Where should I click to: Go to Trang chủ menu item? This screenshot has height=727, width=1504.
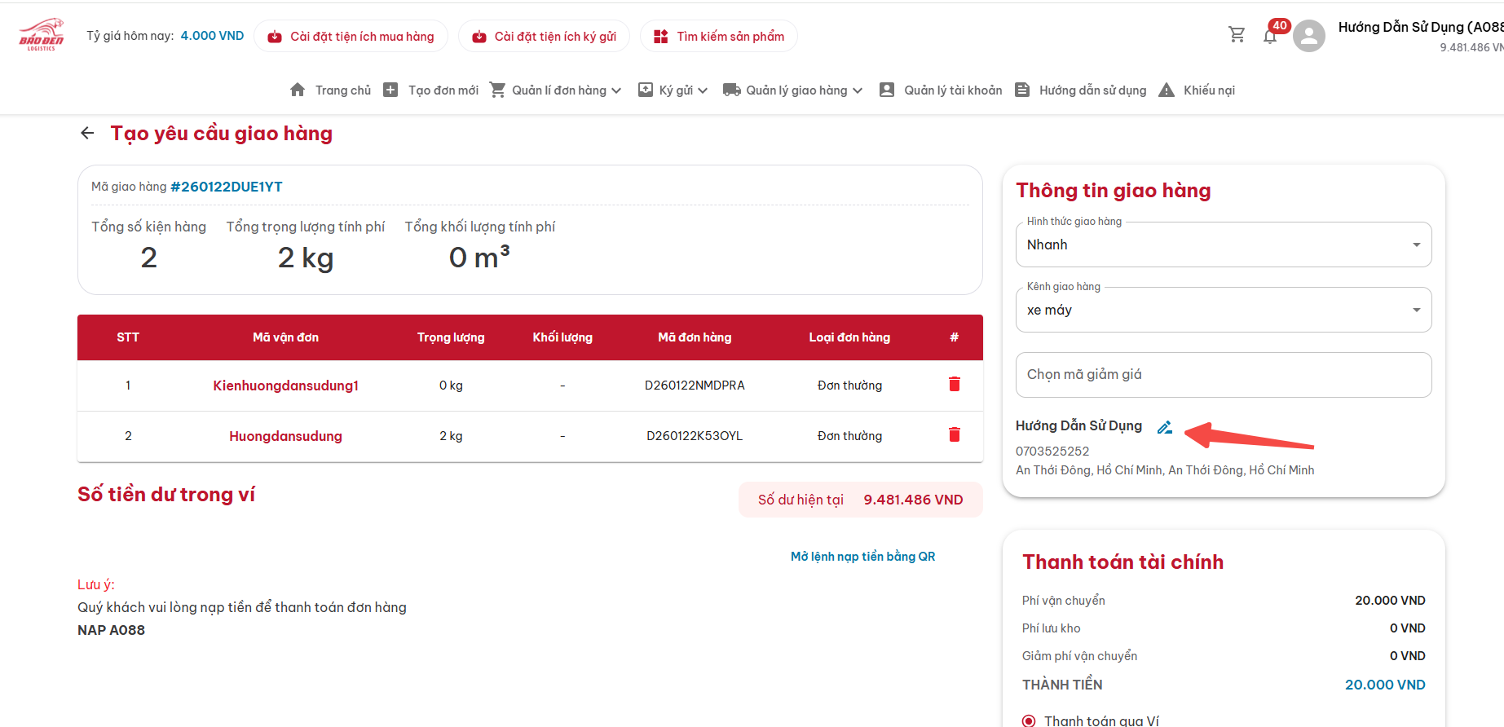(x=343, y=90)
